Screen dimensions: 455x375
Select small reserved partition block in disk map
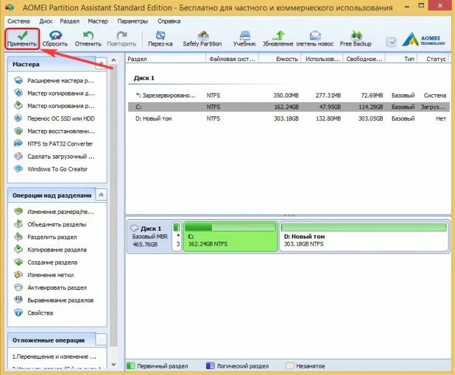(177, 237)
